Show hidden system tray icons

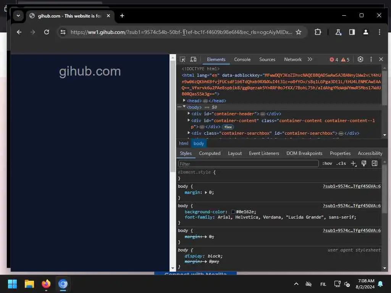click(x=296, y=284)
